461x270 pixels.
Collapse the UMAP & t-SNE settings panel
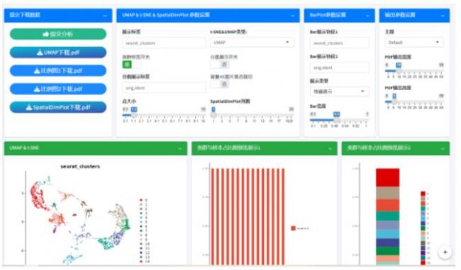point(292,16)
